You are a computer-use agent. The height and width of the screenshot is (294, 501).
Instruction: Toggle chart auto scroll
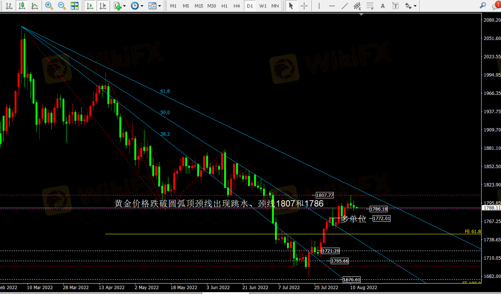tap(90, 6)
